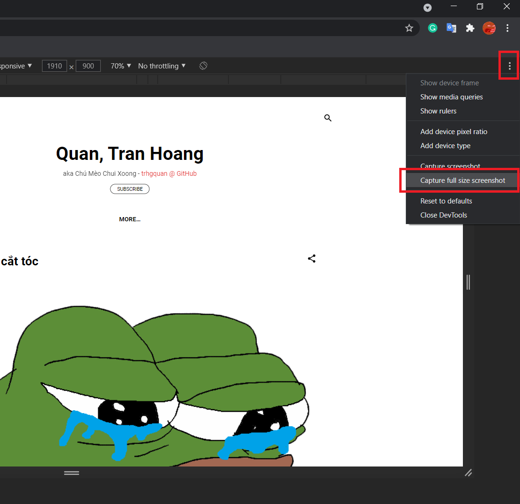Open the Extensions puzzle menu
The width and height of the screenshot is (520, 504).
[x=470, y=28]
